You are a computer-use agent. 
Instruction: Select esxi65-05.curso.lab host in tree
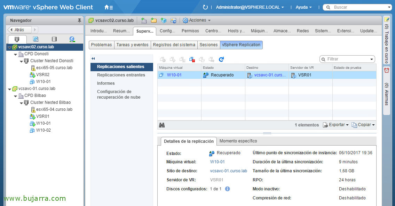(54, 68)
